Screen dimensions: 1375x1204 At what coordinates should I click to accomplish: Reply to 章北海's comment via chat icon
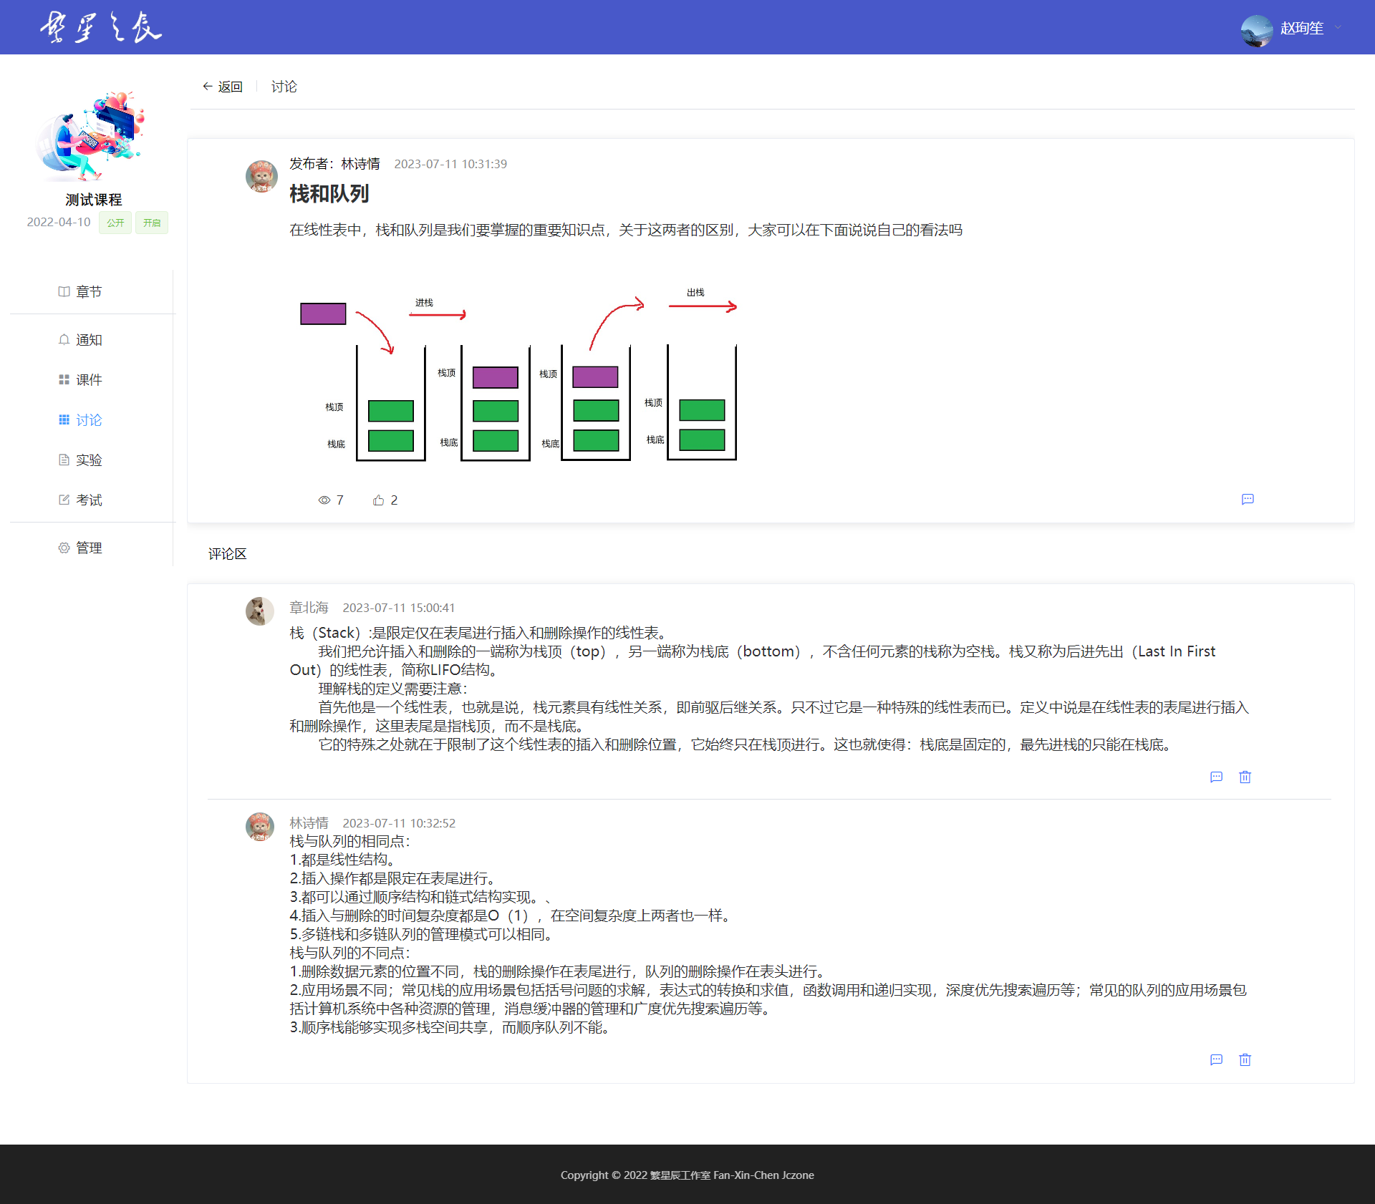tap(1216, 777)
